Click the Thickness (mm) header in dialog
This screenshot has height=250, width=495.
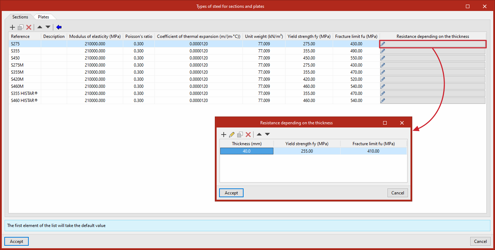tap(247, 143)
